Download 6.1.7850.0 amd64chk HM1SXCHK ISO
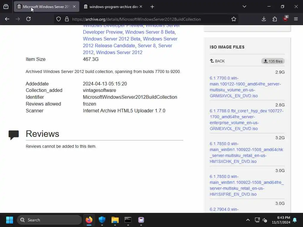The height and width of the screenshot is (227, 303). [246, 153]
